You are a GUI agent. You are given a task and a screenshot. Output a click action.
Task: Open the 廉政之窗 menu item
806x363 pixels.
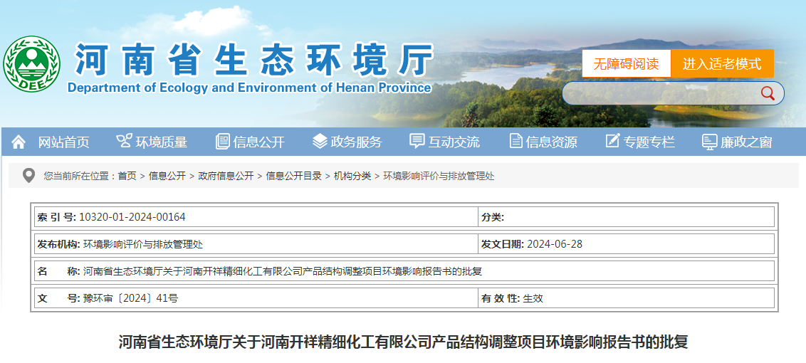(745, 142)
